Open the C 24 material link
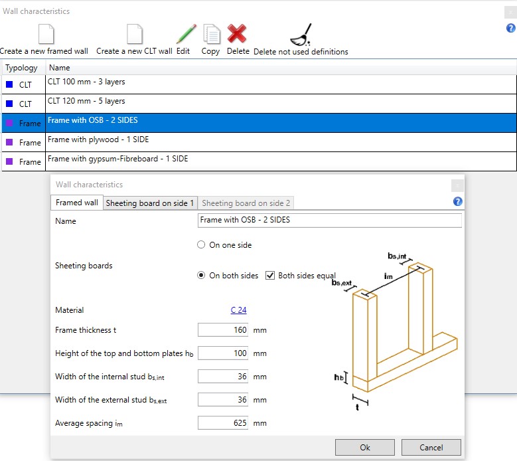Viewport: 517px width, 461px height. [238, 310]
